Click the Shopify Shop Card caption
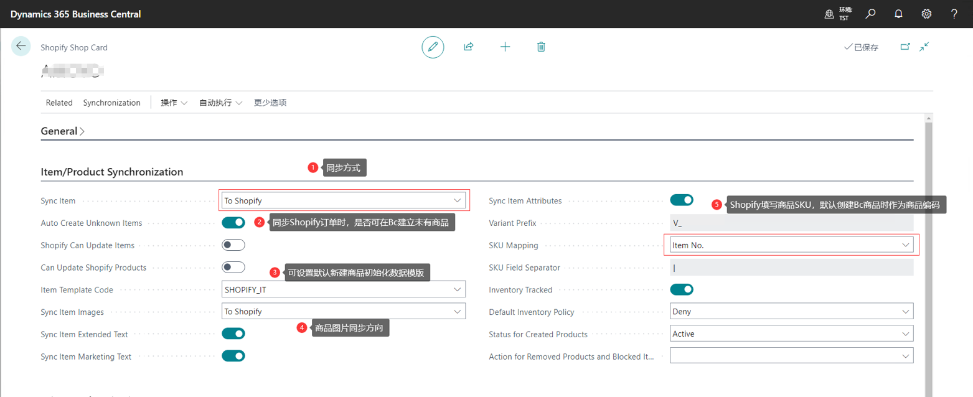Image resolution: width=973 pixels, height=397 pixels. 74,47
